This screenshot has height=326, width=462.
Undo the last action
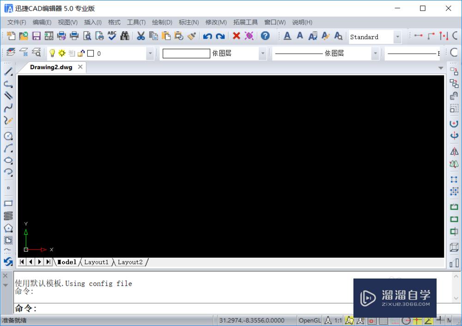coord(207,36)
